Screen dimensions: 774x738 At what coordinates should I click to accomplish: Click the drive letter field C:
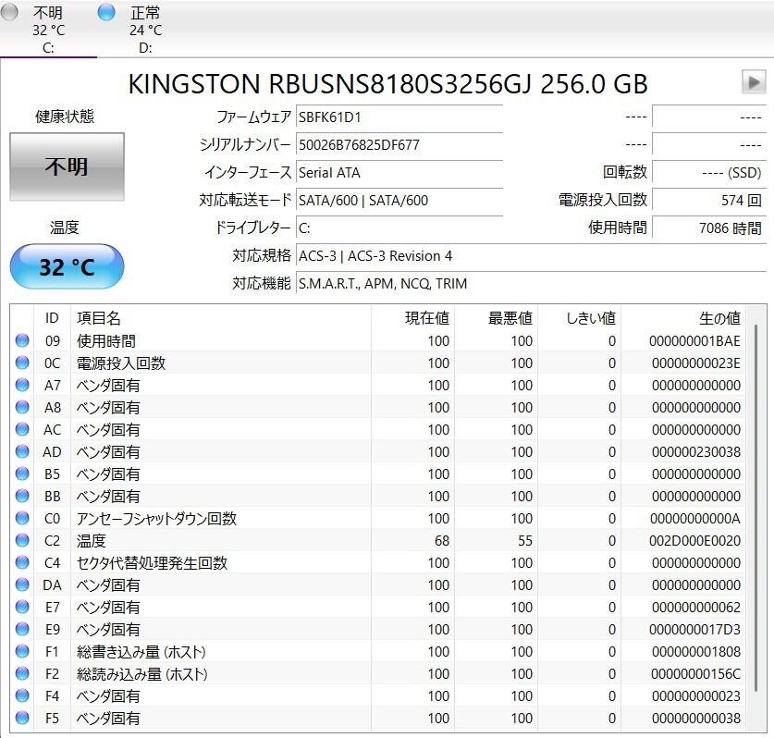click(x=399, y=228)
